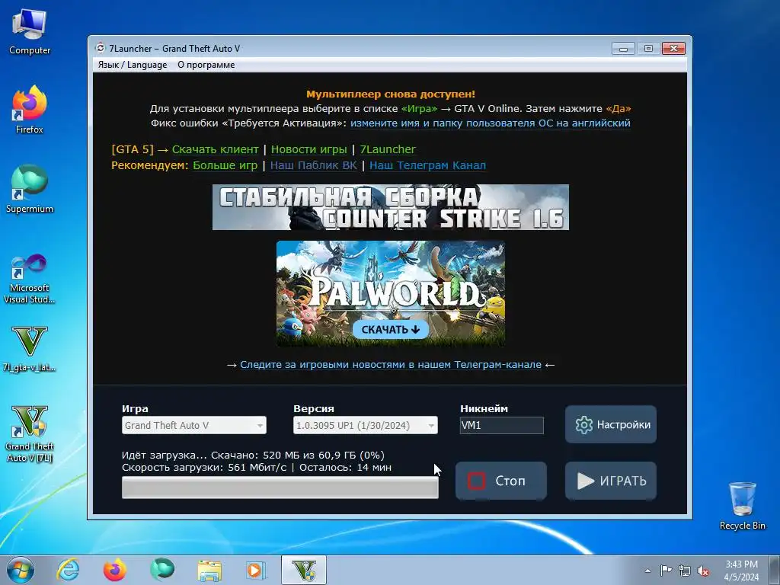This screenshot has height=585, width=780.
Task: Click the Идёт загрузка status line
Action: point(253,456)
